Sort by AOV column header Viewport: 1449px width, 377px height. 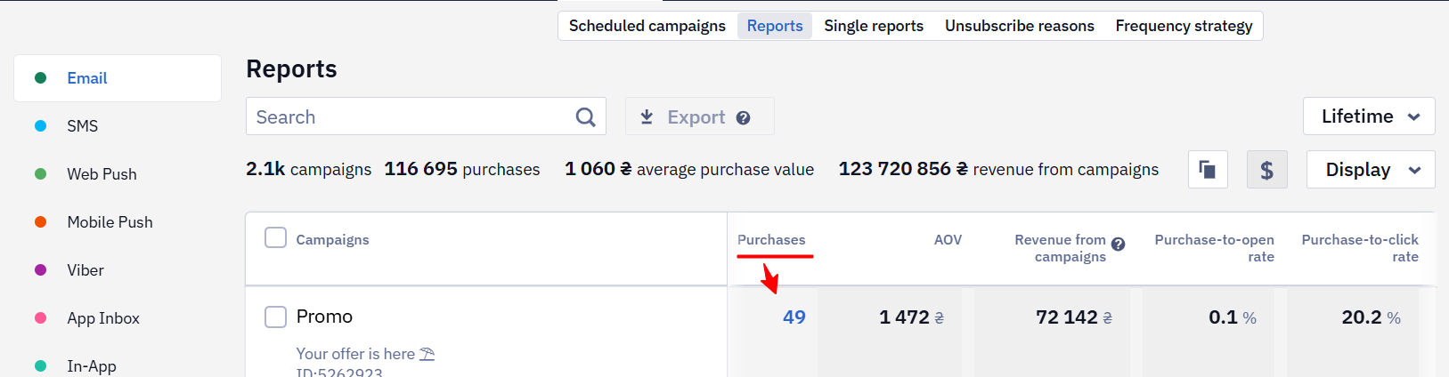click(x=948, y=240)
